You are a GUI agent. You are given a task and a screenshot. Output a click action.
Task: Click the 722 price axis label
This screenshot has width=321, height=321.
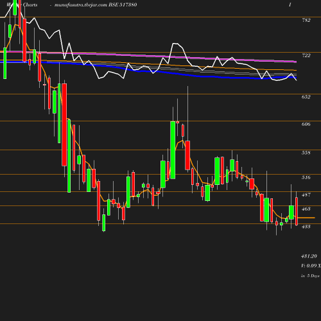click(306, 55)
